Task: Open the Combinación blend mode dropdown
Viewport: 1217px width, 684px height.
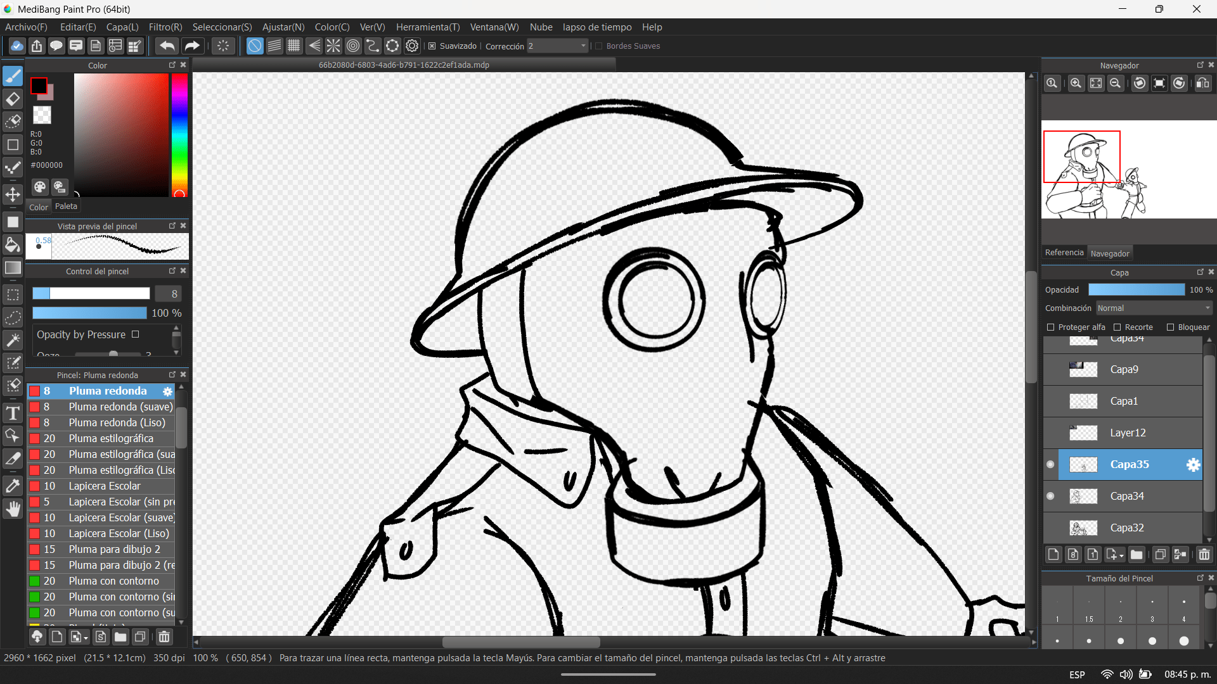Action: click(1154, 308)
